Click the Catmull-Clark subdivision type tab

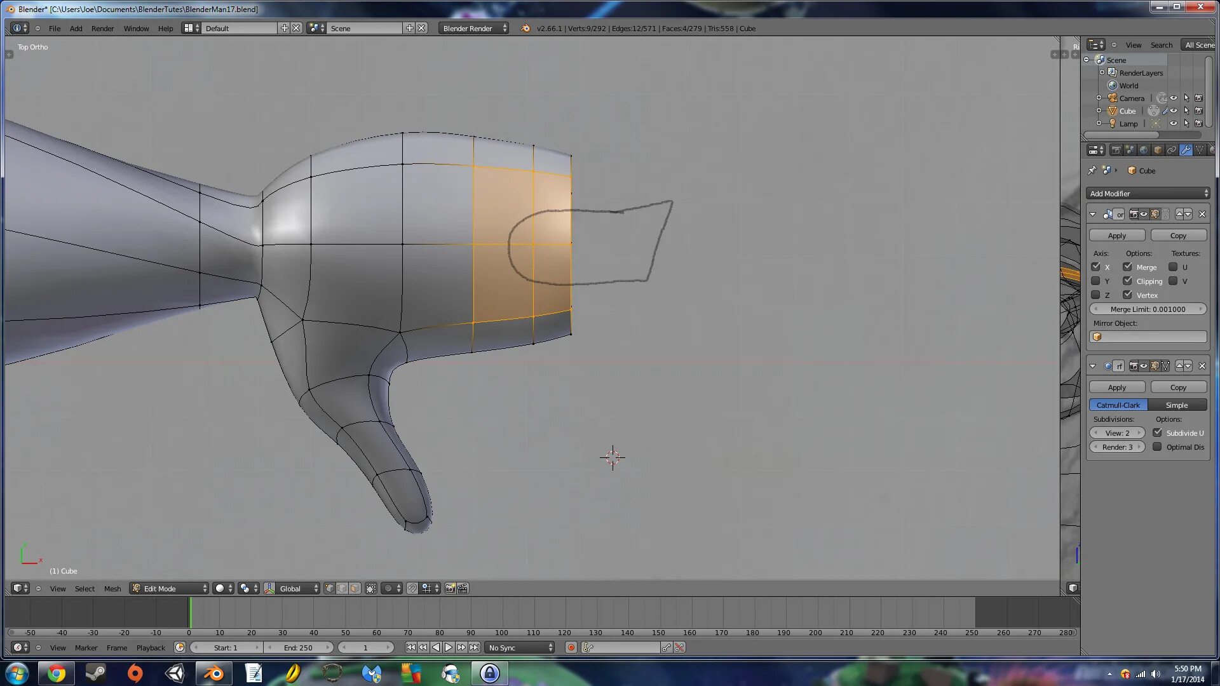[x=1118, y=405]
